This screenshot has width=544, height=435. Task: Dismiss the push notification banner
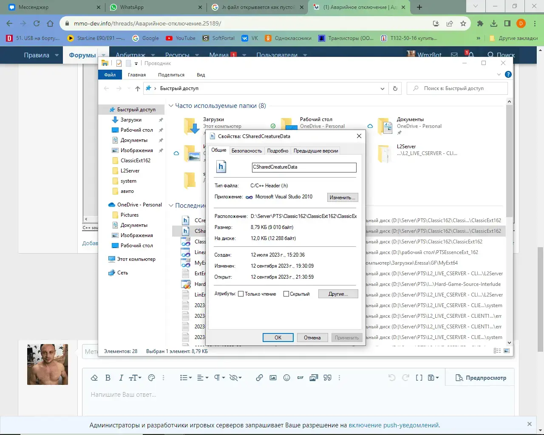pyautogui.click(x=529, y=424)
